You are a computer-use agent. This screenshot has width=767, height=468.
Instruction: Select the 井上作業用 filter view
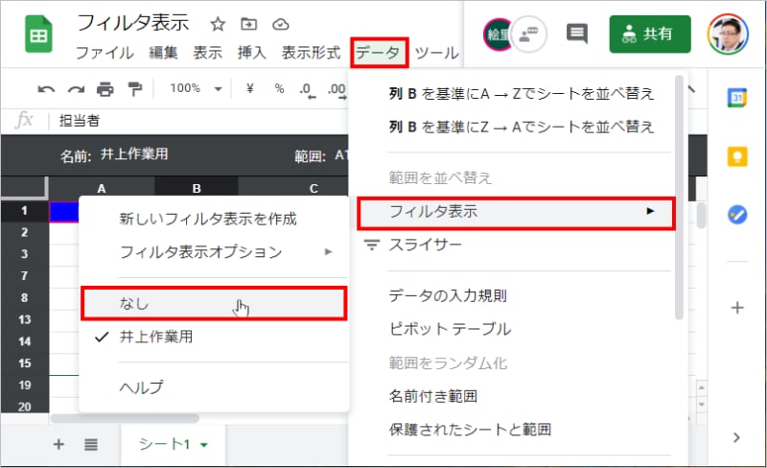[x=214, y=337]
